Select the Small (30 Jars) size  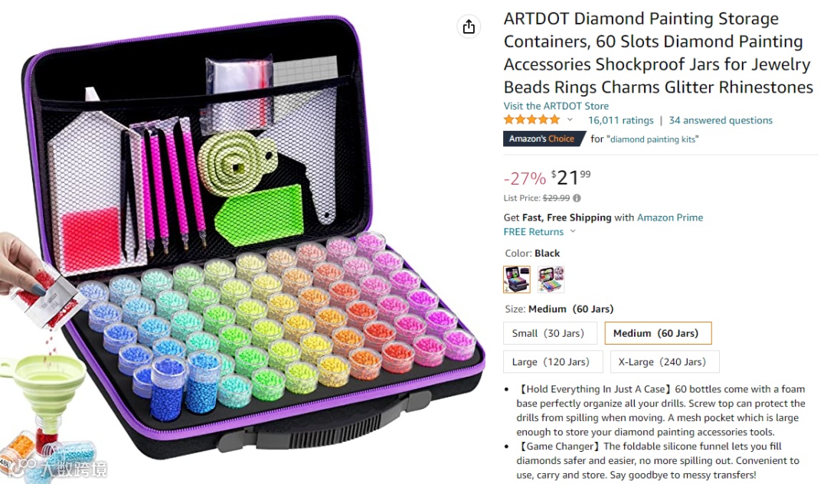click(x=550, y=333)
